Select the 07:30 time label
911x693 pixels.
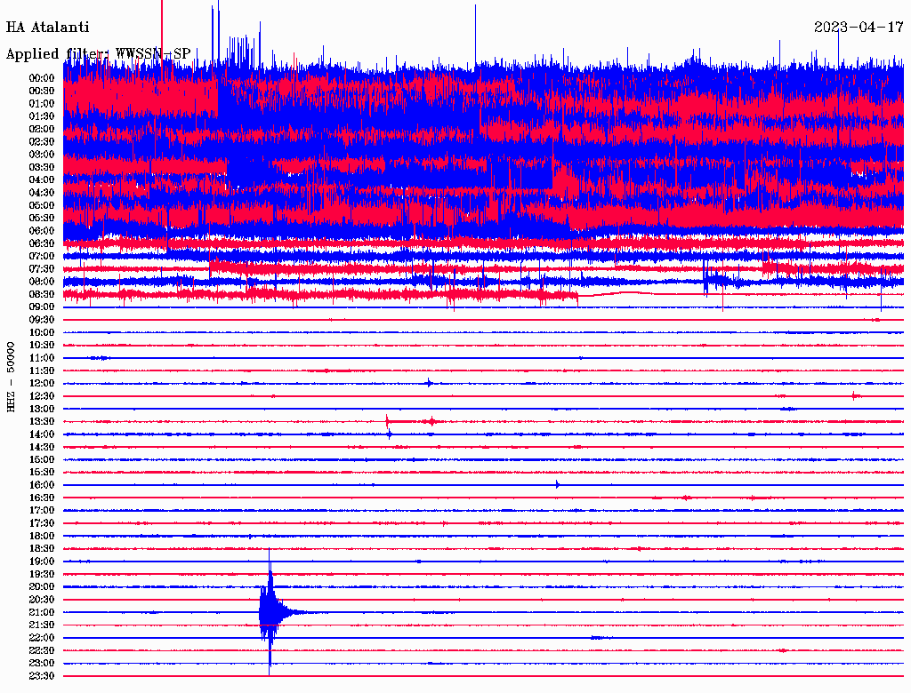[x=42, y=269]
